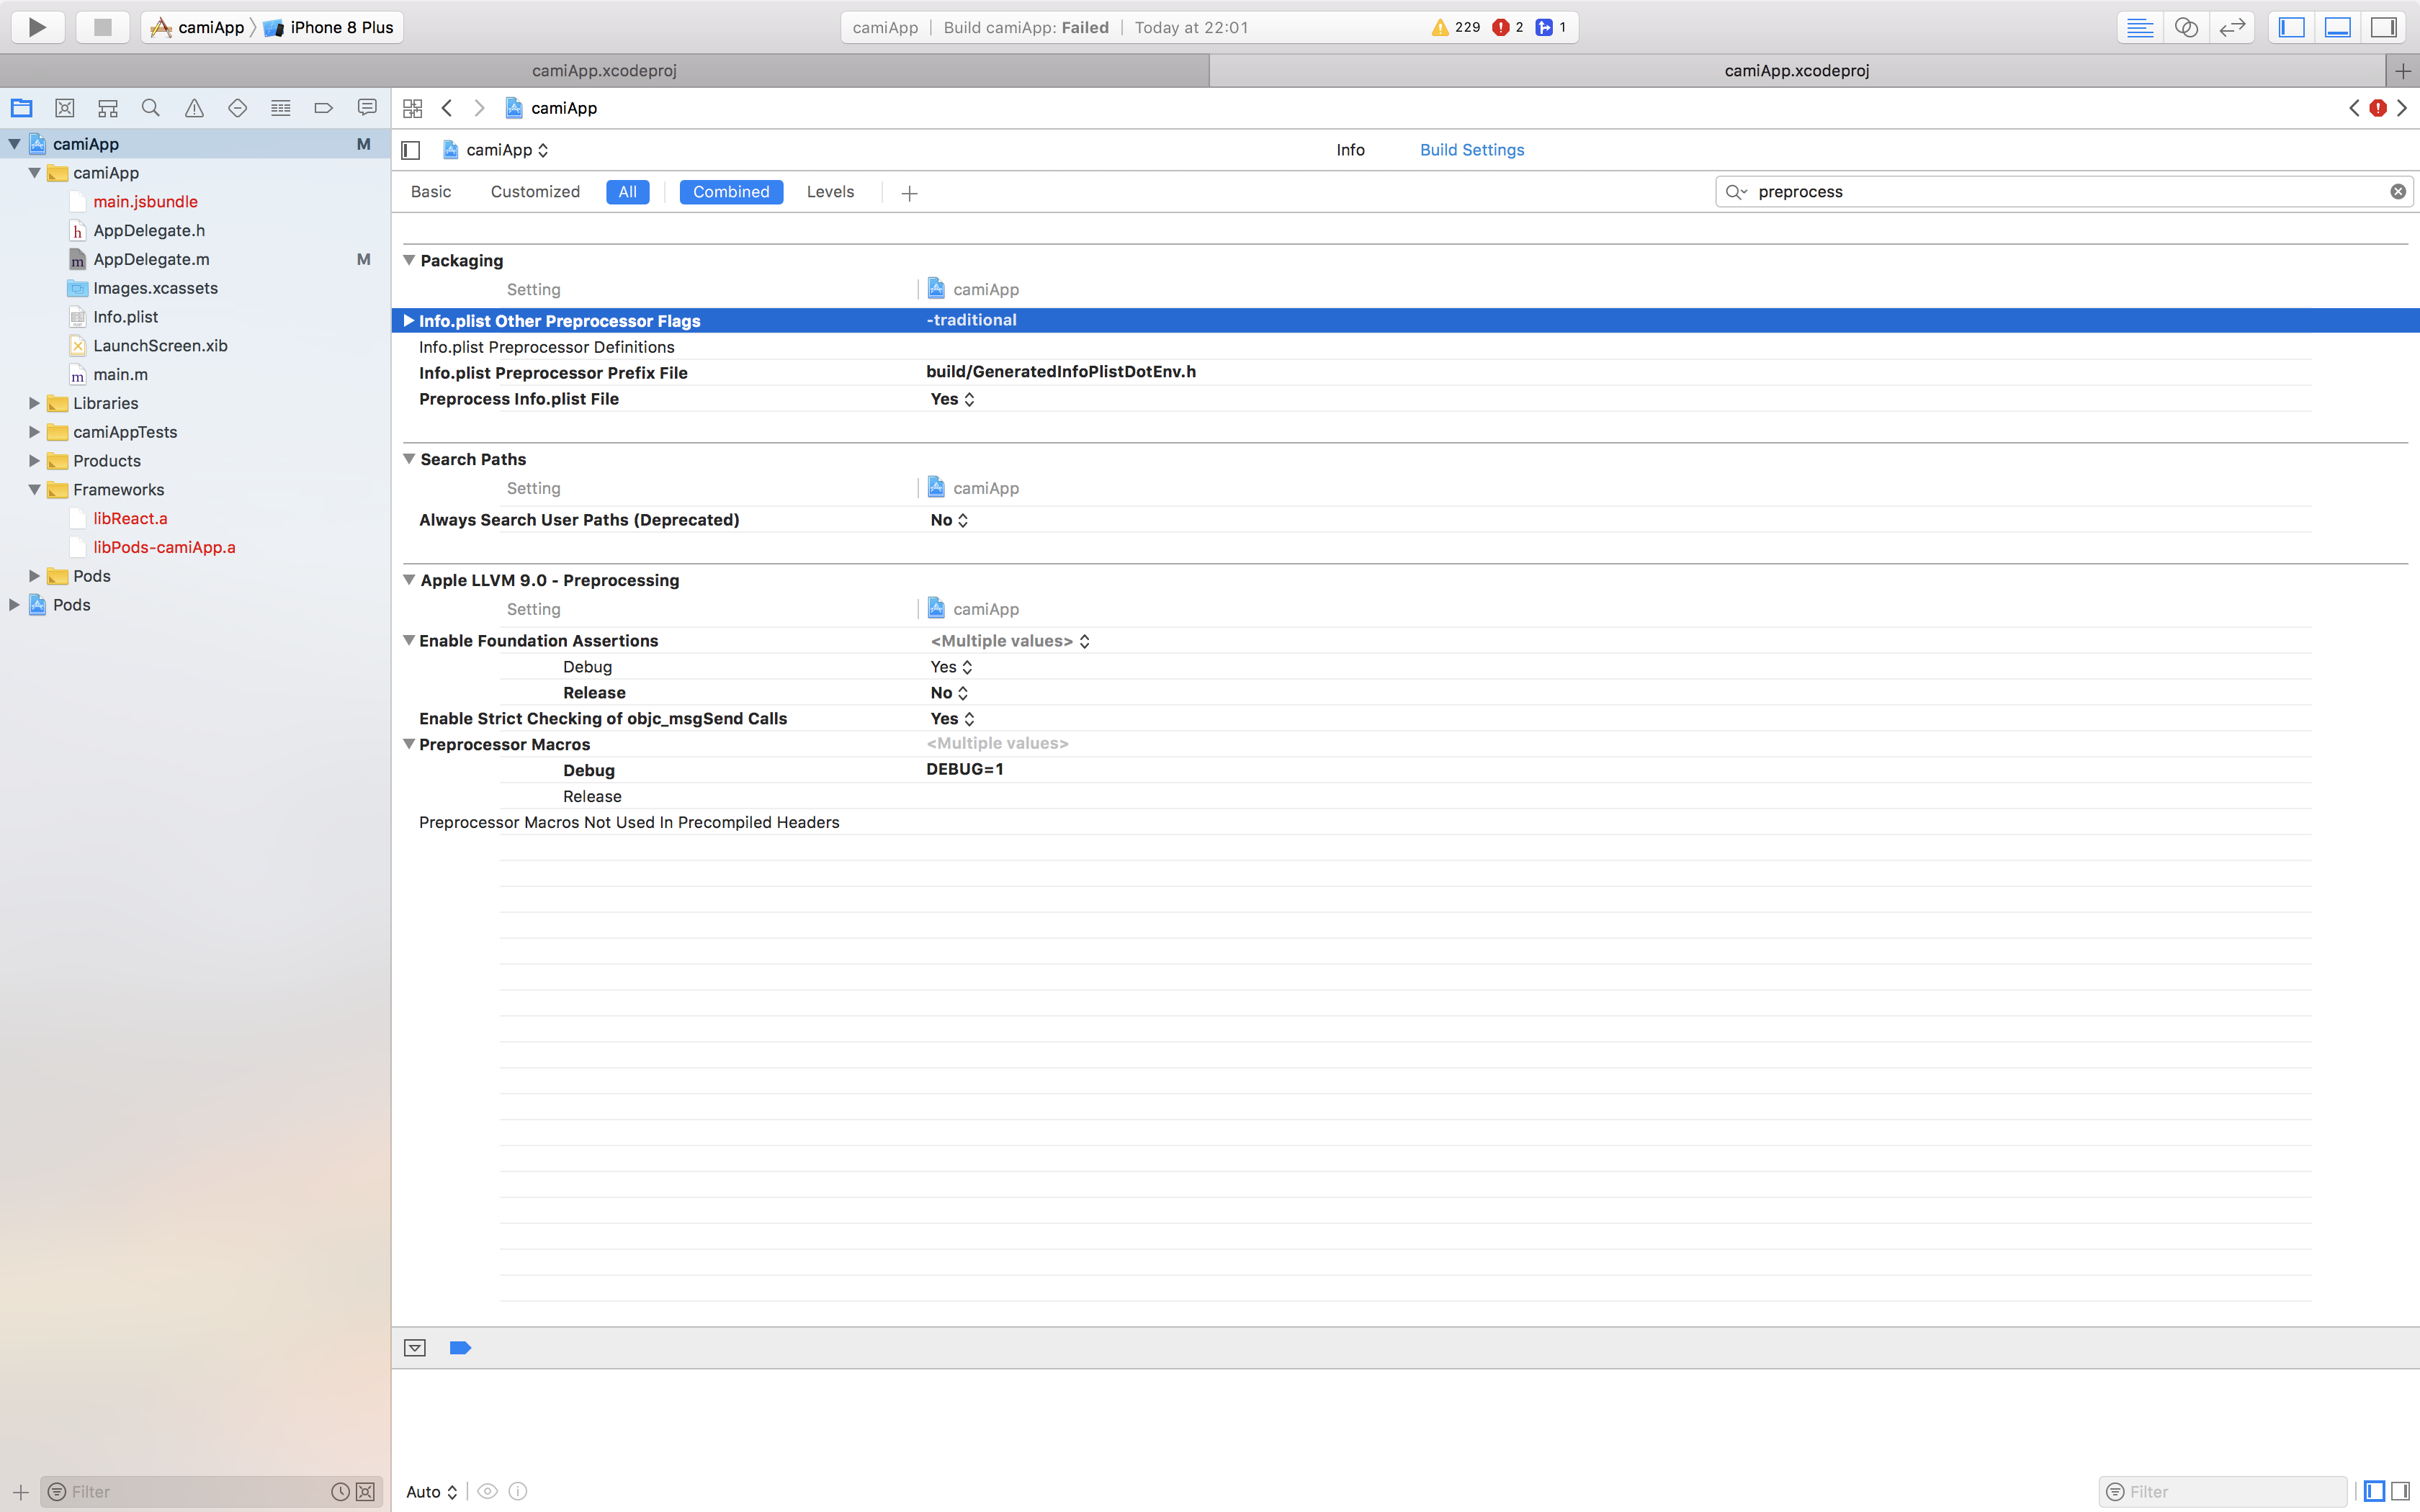Collapse the camiApp group folder
The image size is (2420, 1512).
click(34, 173)
